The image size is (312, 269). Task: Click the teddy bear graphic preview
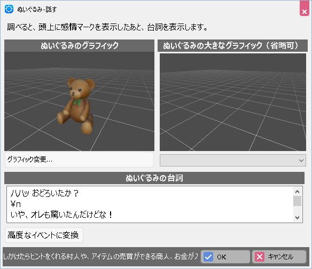[x=79, y=101]
